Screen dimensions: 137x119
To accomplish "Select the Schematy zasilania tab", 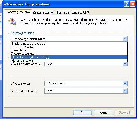I will coord(18,12).
